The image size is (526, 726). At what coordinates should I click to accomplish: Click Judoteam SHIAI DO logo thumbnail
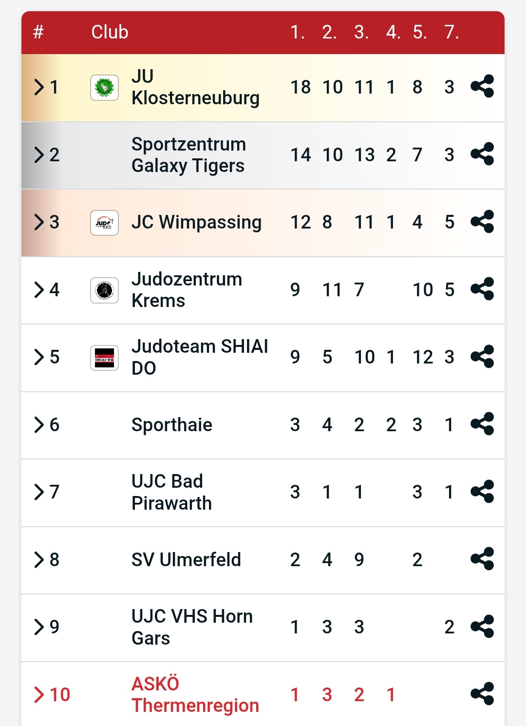click(104, 358)
